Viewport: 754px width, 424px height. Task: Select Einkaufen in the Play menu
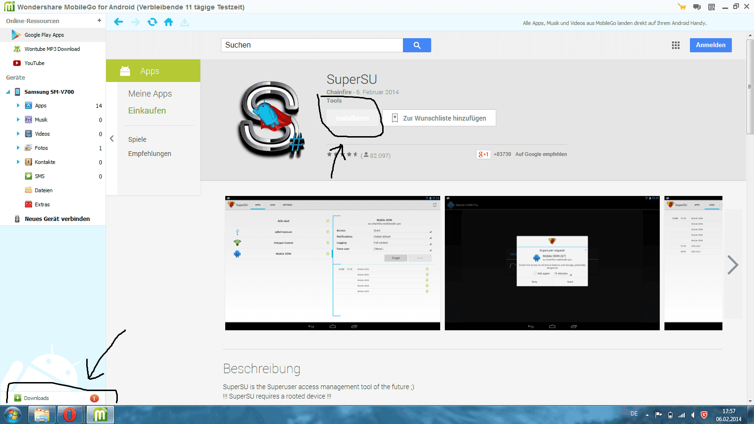[x=147, y=111]
